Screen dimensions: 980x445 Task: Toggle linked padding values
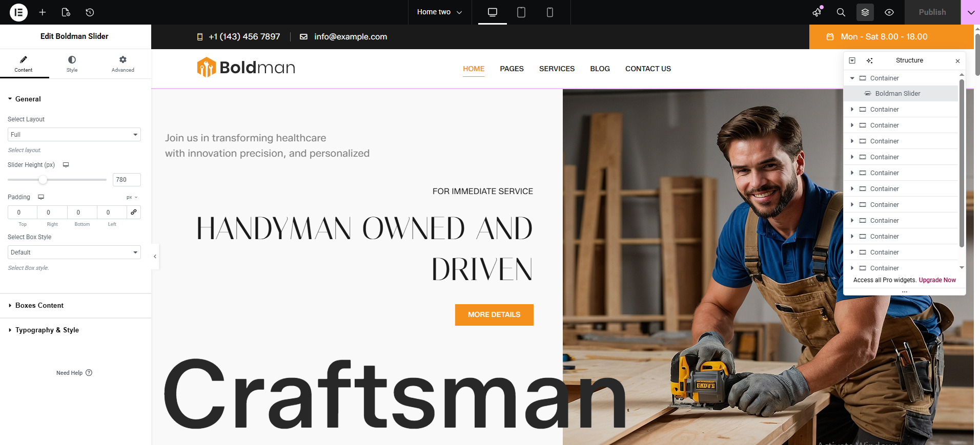[134, 212]
